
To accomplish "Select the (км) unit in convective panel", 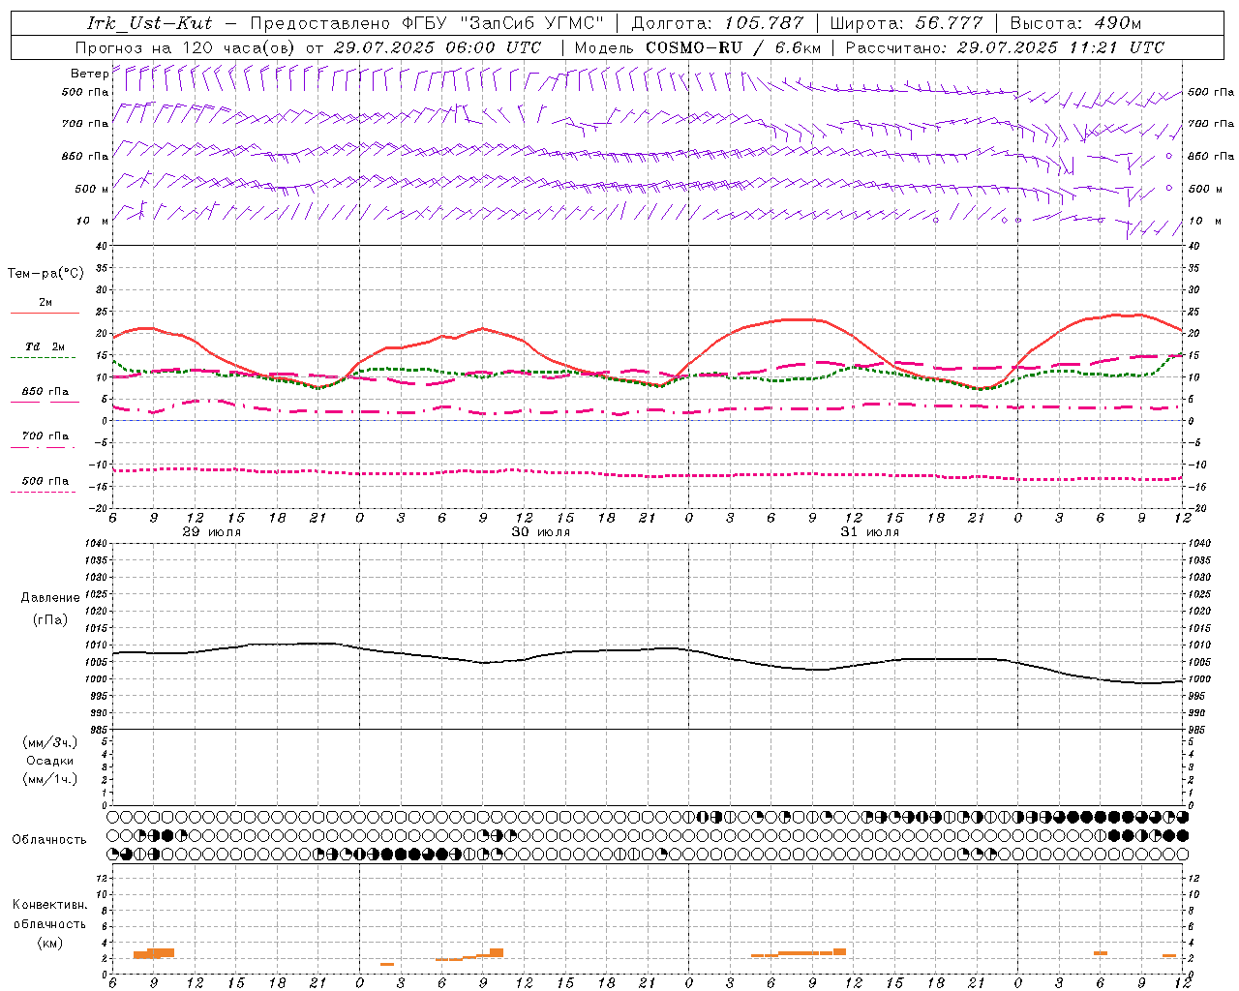I will pos(50,943).
